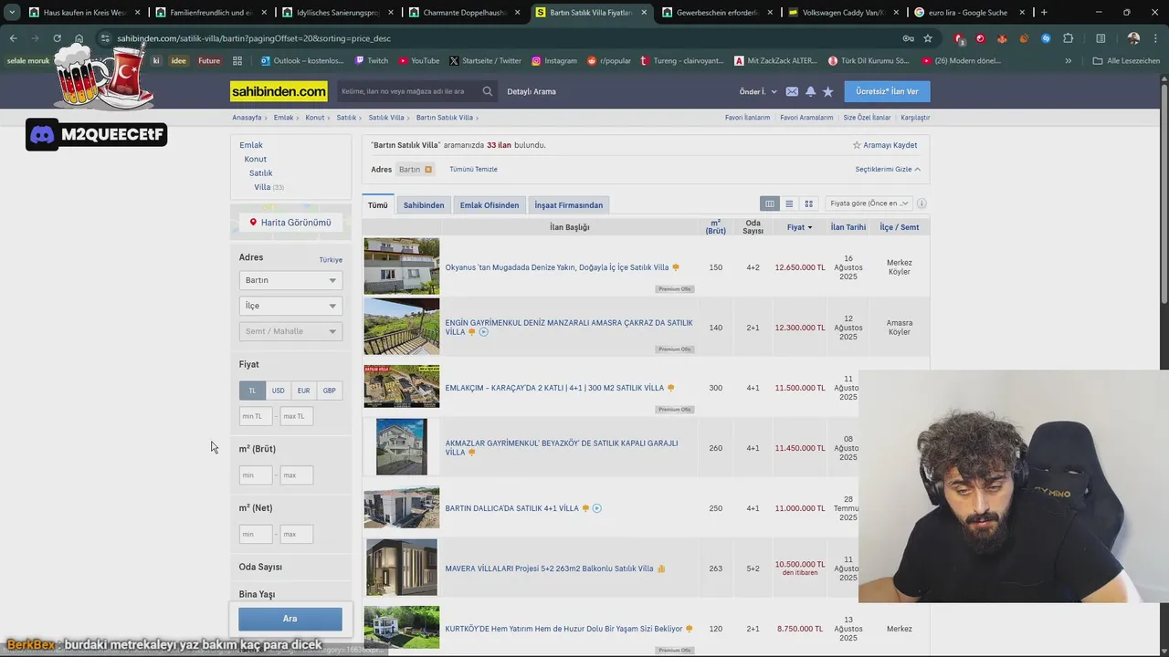Click the Villa category in sidebar tree
The width and height of the screenshot is (1169, 657).
coord(262,187)
